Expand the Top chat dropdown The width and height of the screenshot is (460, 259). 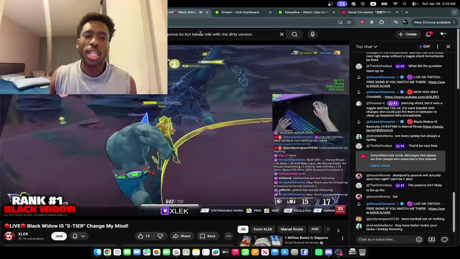pyautogui.click(x=366, y=46)
